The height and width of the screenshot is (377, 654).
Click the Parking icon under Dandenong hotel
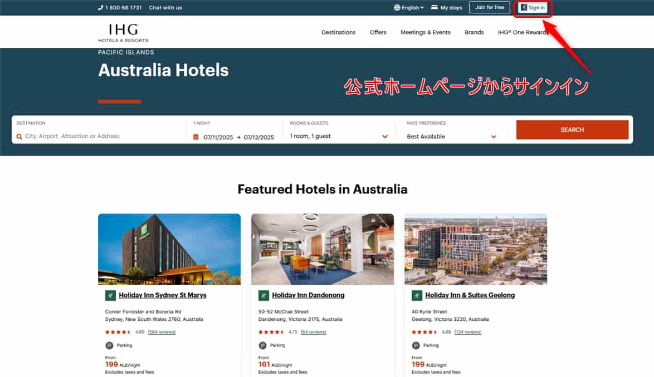pyautogui.click(x=262, y=345)
